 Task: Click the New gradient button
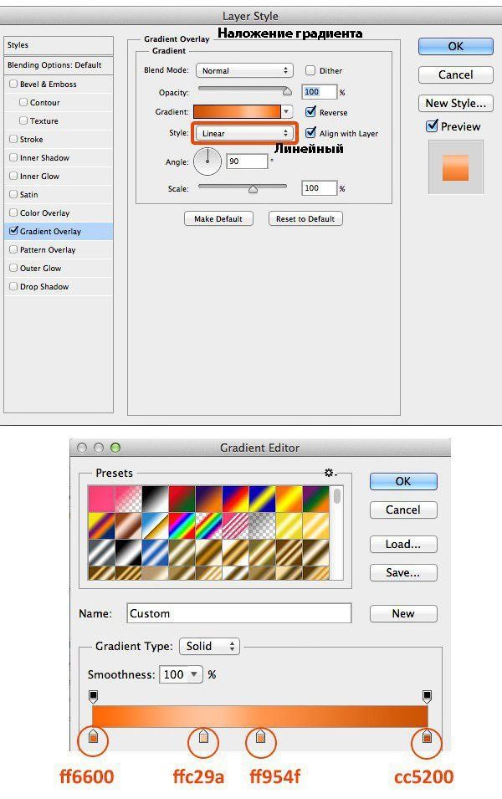403,613
